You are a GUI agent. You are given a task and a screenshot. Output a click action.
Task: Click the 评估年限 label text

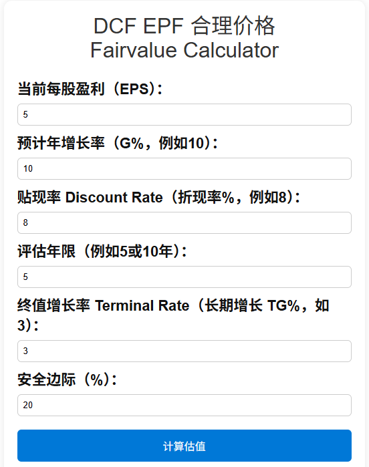pos(102,251)
